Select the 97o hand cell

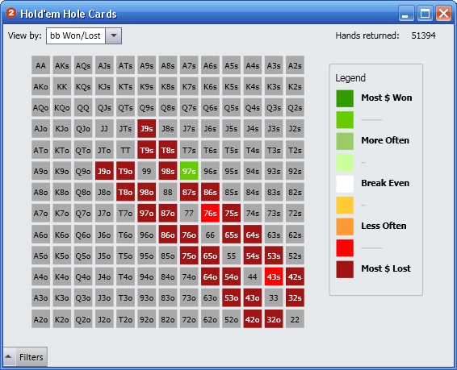point(147,214)
